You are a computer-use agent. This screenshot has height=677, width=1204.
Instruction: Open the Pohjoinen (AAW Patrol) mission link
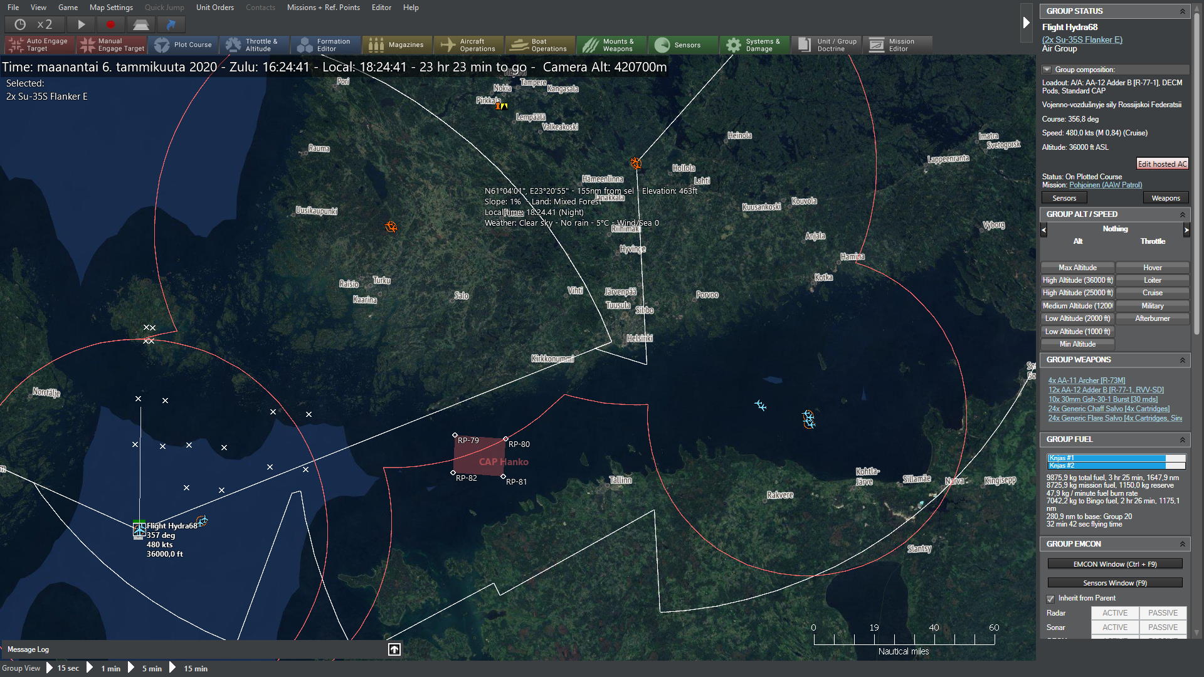tap(1105, 185)
